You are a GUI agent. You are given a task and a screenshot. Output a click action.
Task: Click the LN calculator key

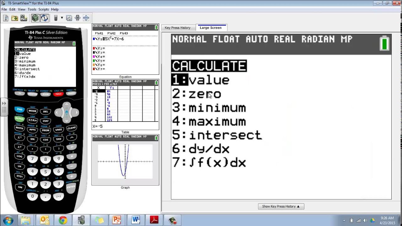coord(19,166)
